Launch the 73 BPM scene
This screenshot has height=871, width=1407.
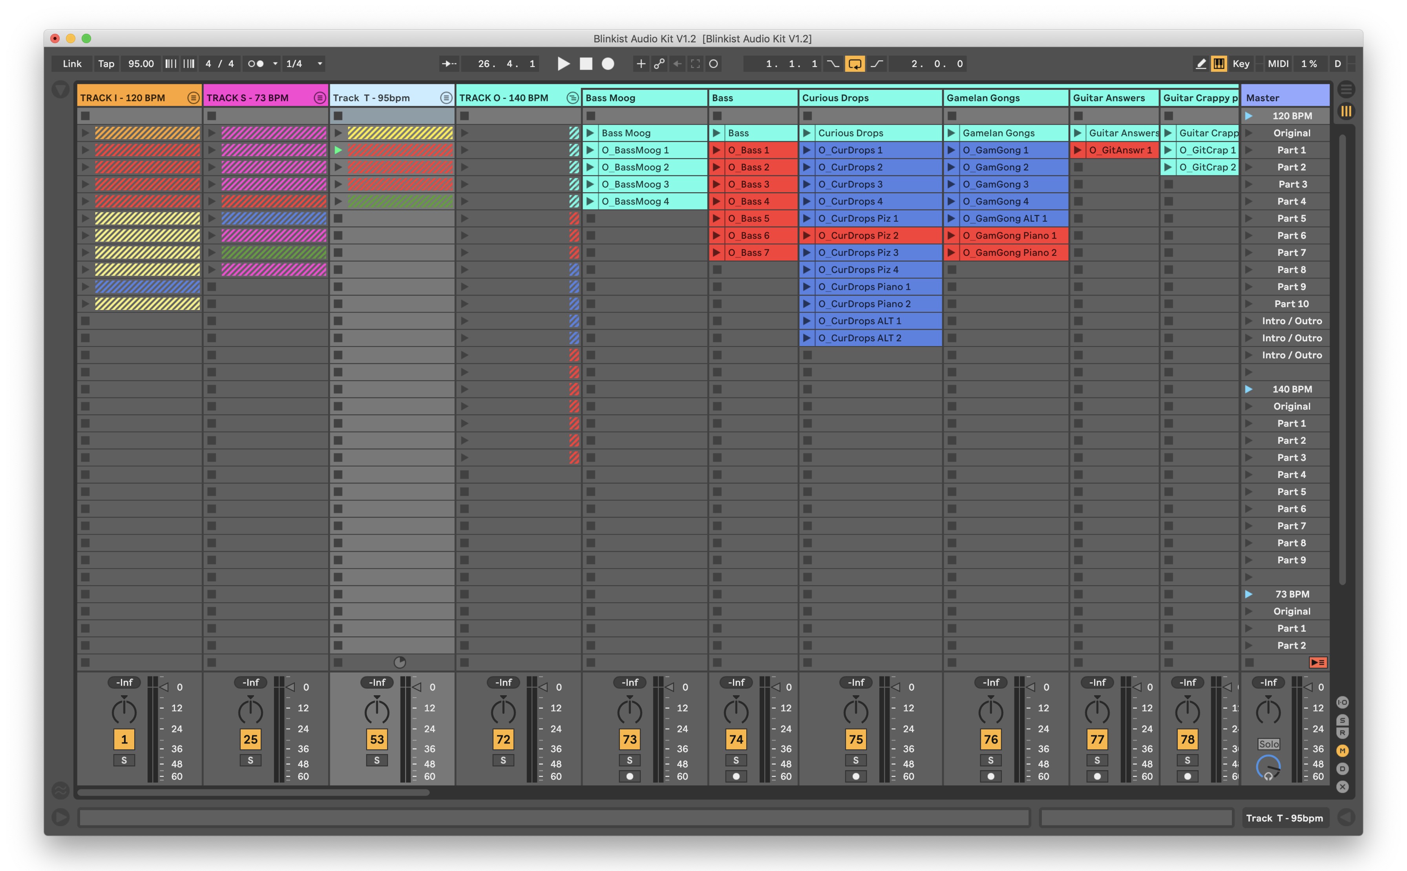coord(1248,594)
